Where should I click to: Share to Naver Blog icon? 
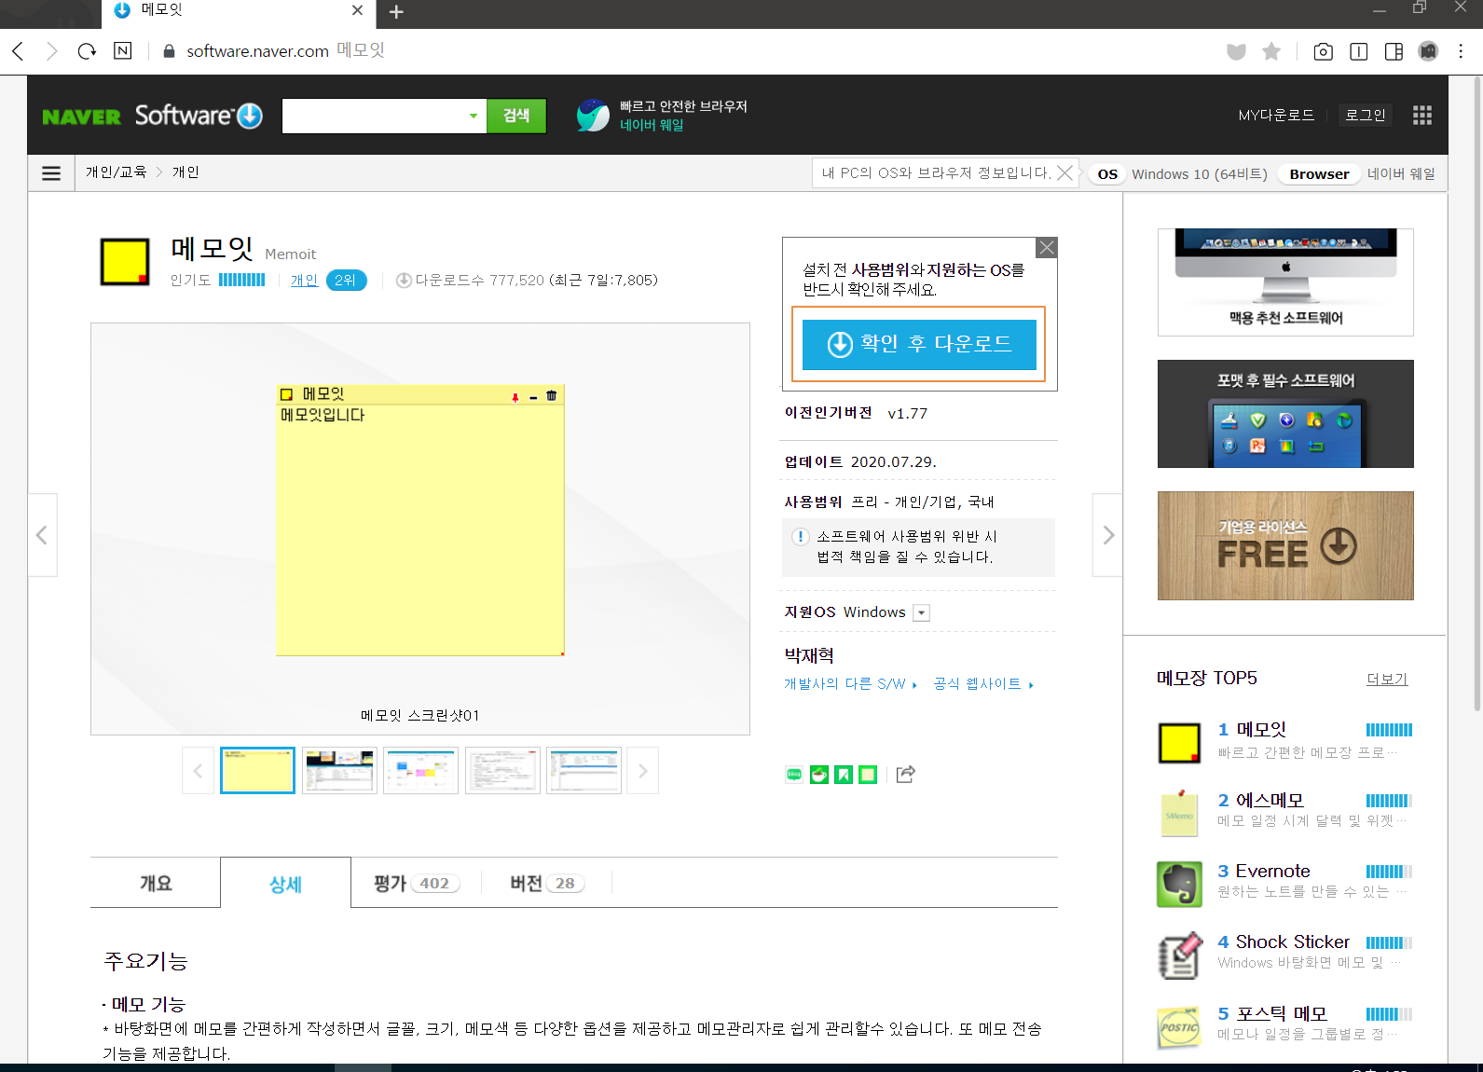794,775
